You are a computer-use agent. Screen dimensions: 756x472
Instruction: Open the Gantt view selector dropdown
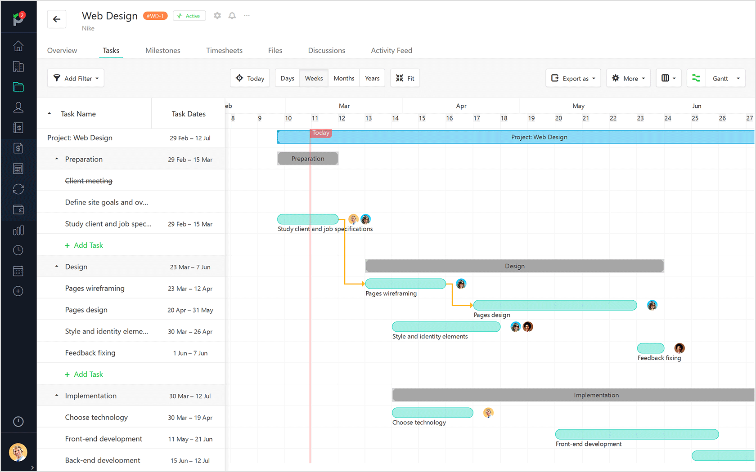(725, 78)
